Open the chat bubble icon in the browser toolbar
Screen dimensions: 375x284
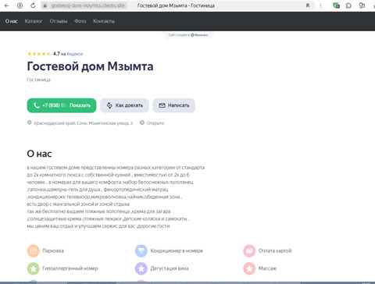348,5
